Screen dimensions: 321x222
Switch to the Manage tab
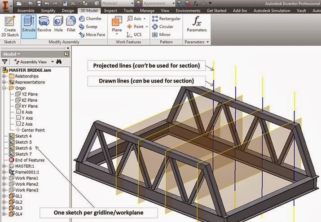pos(147,11)
